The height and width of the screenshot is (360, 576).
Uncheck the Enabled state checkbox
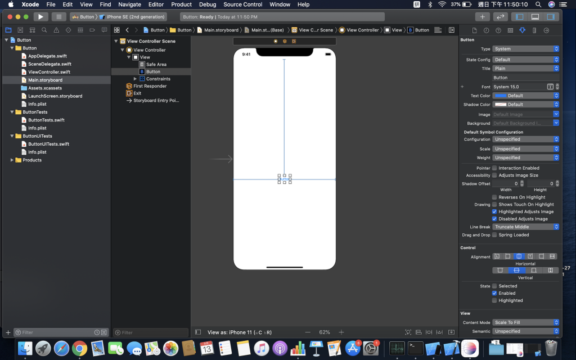tap(494, 293)
